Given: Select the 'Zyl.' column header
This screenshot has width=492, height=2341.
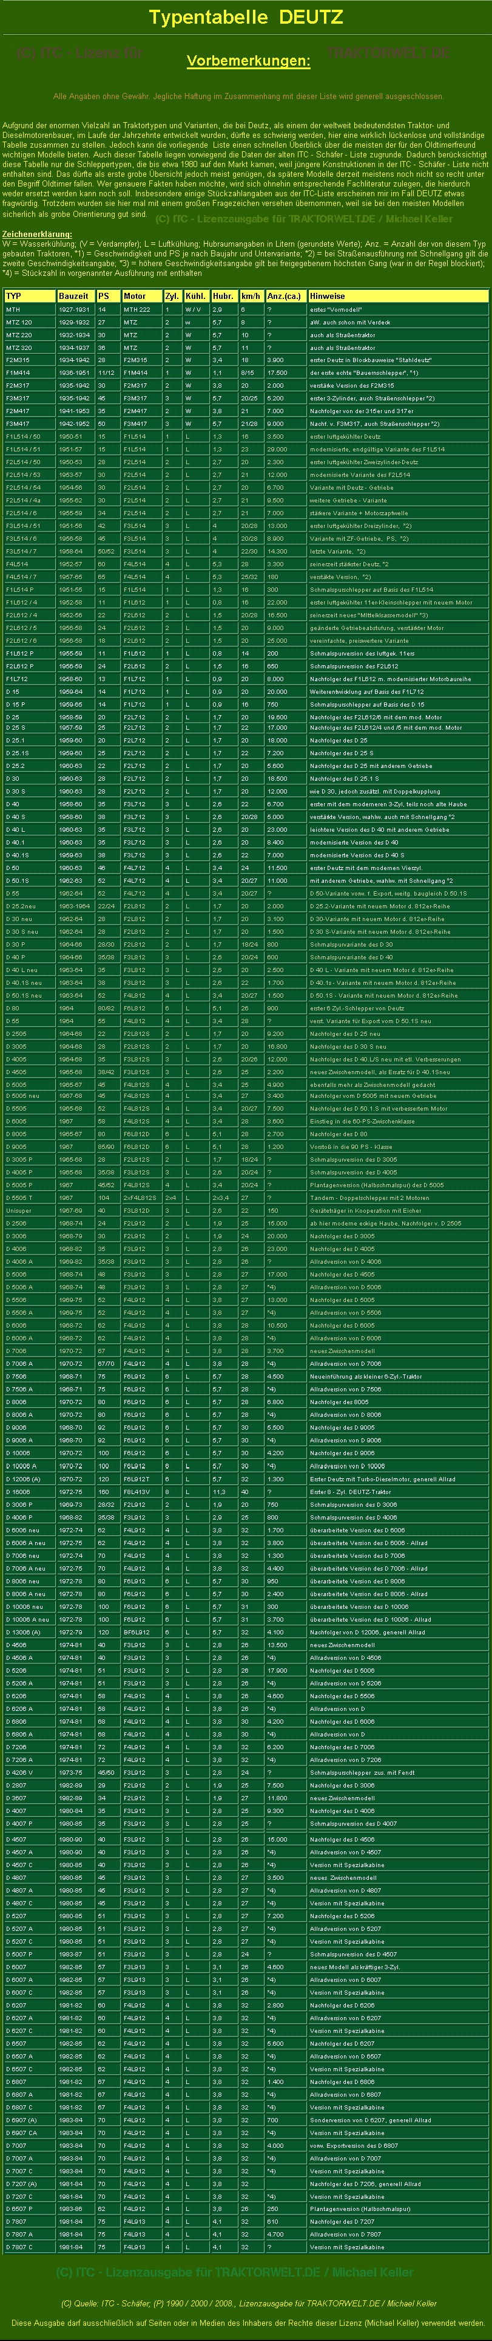Looking at the screenshot, I should point(172,295).
